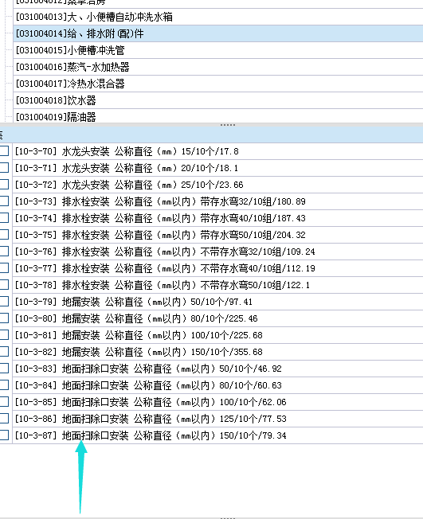Tick the checkbox for item 10-3-74
423x519 pixels.
point(4,218)
